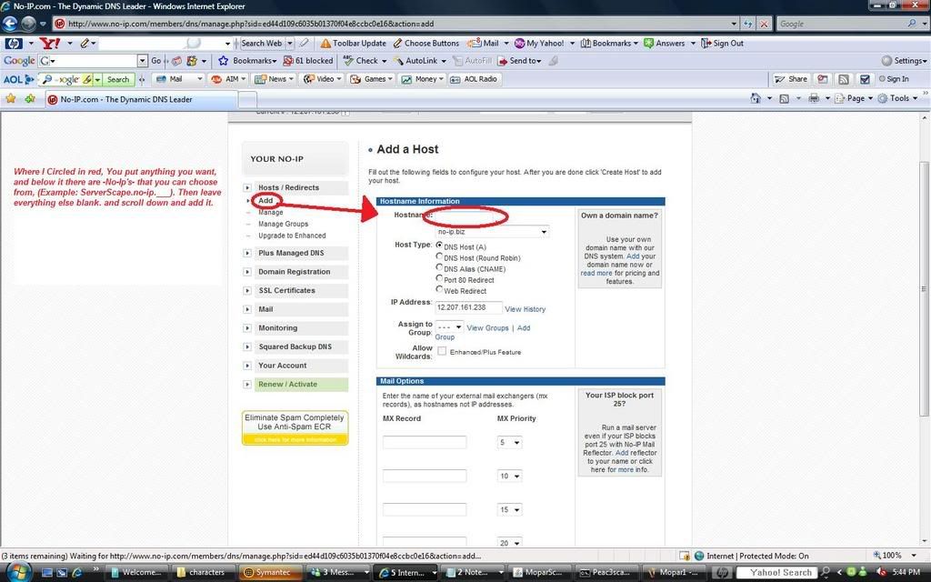Open Yahoo Mail from the toolbar

click(x=483, y=44)
